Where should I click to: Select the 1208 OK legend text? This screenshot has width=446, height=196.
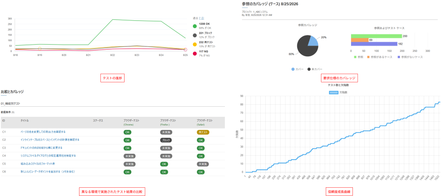coord(205,24)
